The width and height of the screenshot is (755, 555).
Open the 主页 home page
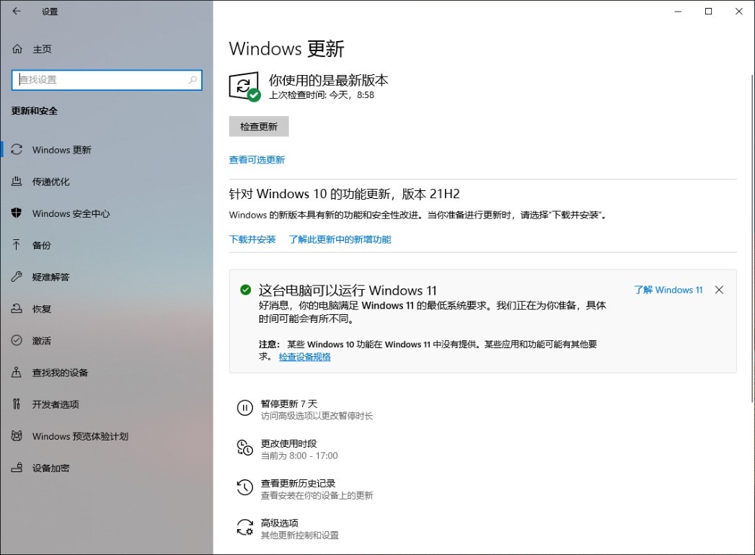point(107,49)
